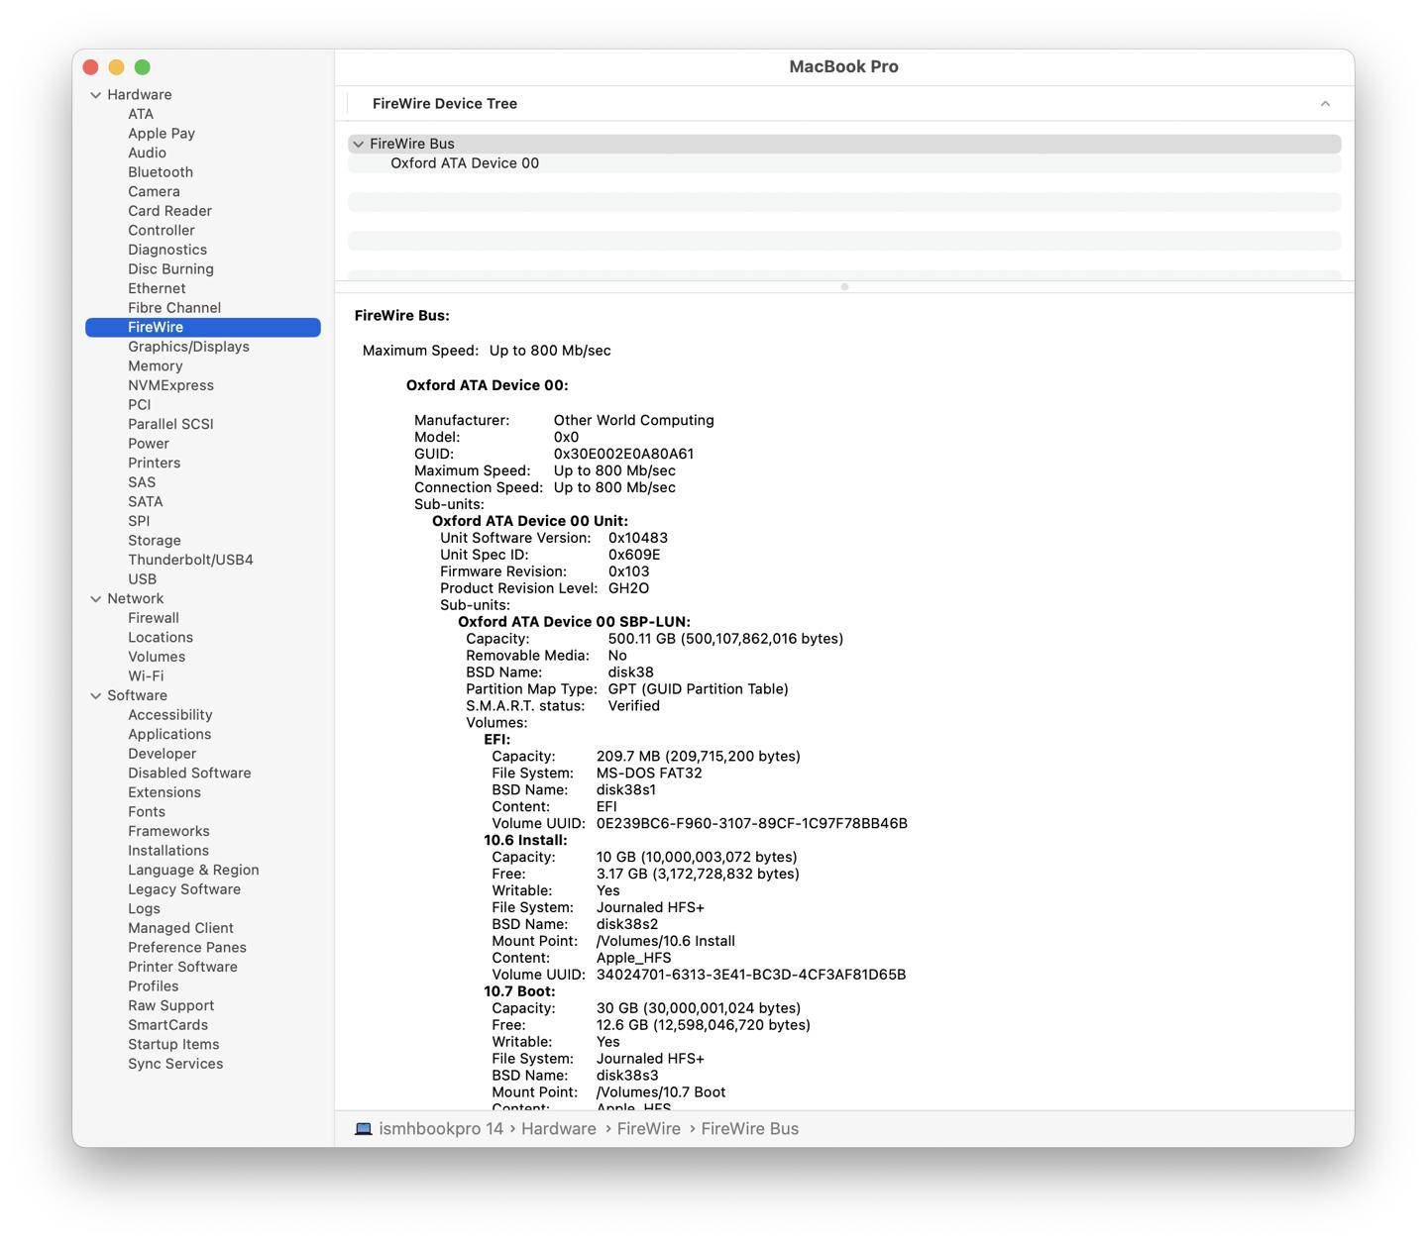Image resolution: width=1427 pixels, height=1243 pixels.
Task: Open Wi-Fi network information
Action: pos(146,676)
